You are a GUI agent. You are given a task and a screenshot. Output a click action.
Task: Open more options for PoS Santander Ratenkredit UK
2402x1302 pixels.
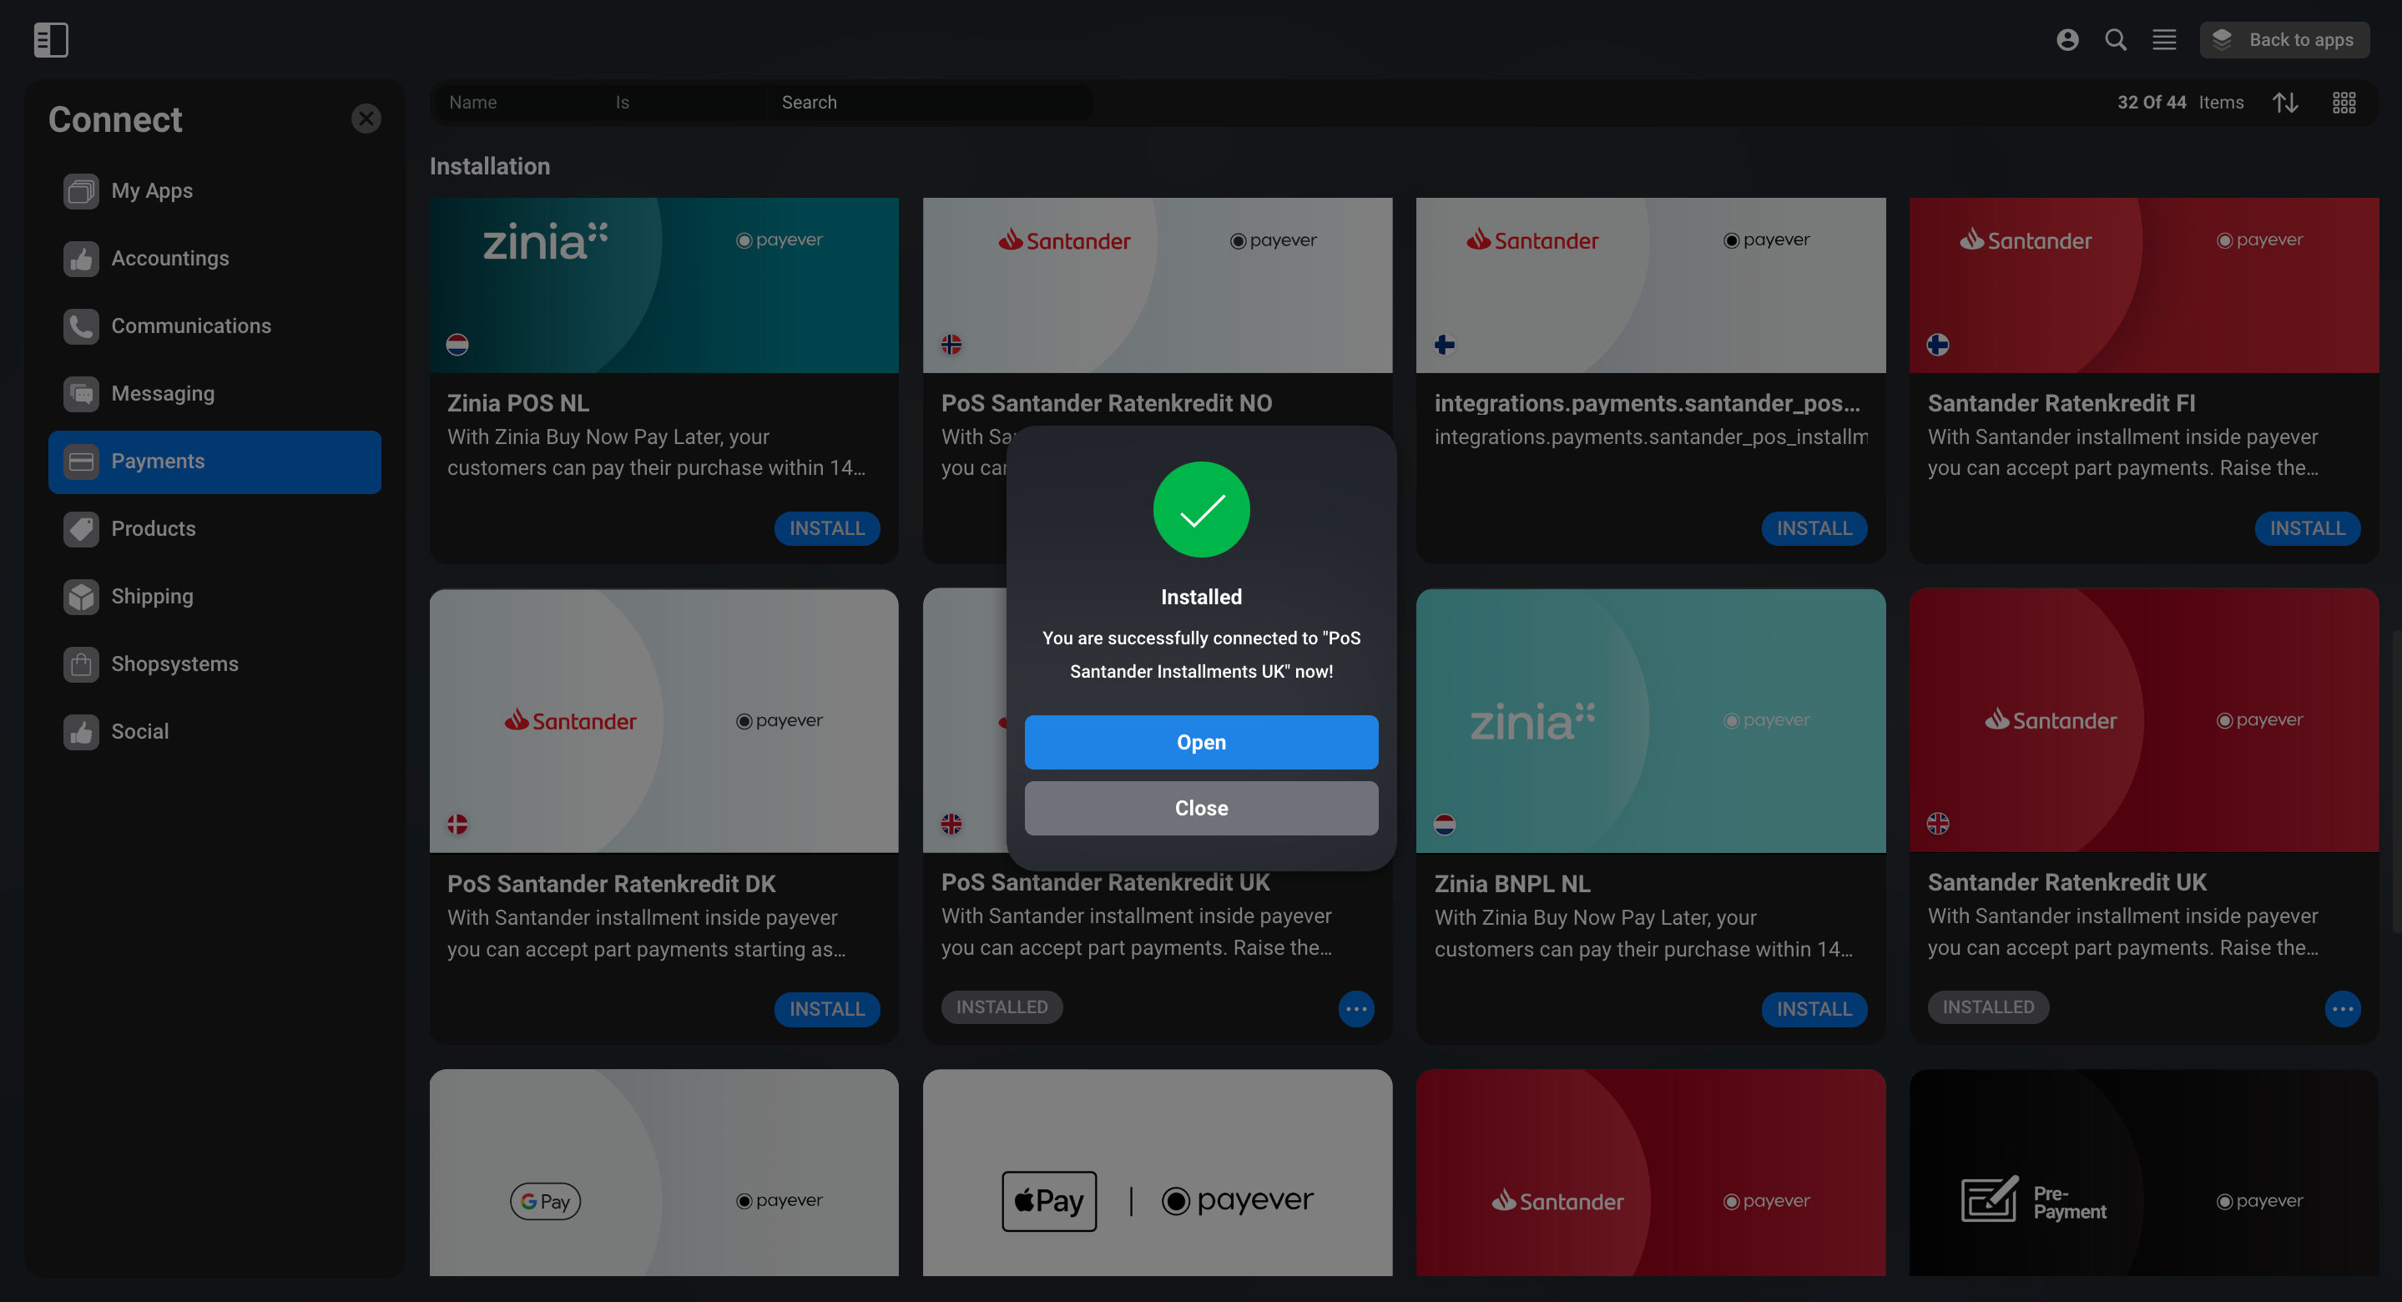[x=1355, y=1009]
